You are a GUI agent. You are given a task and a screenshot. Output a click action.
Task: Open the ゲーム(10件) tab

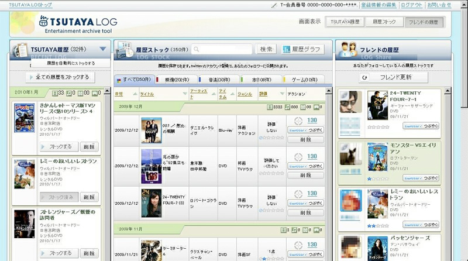click(302, 80)
